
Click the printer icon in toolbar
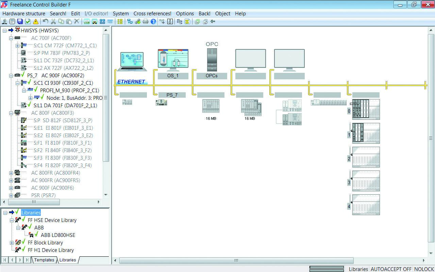pos(146,21)
